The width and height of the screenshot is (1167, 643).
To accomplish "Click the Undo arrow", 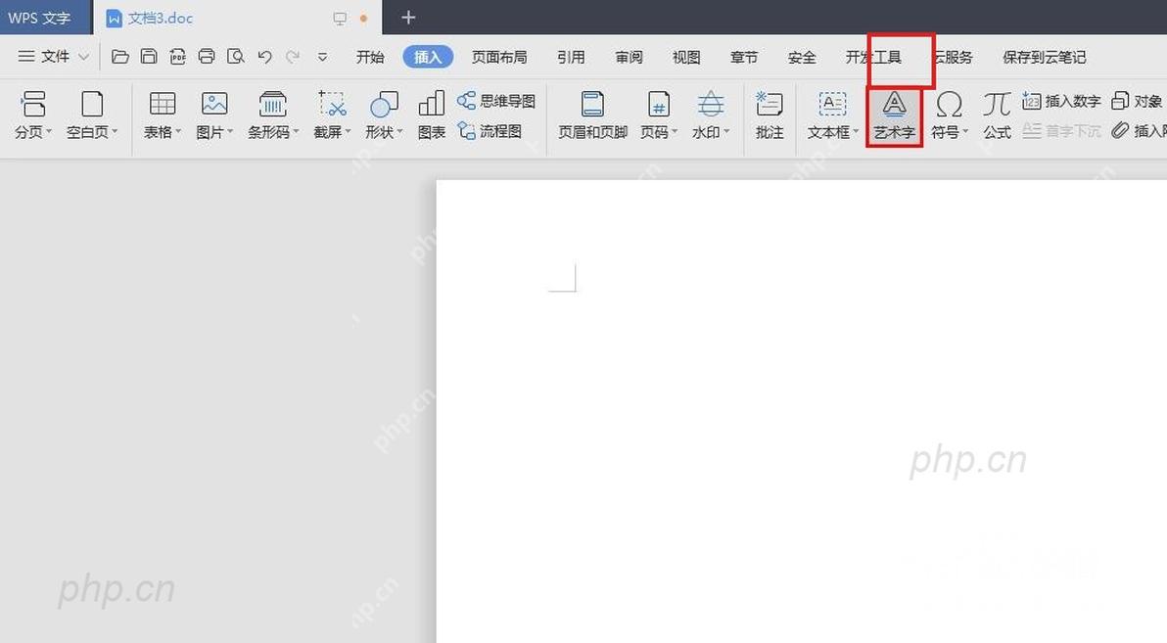I will (265, 57).
